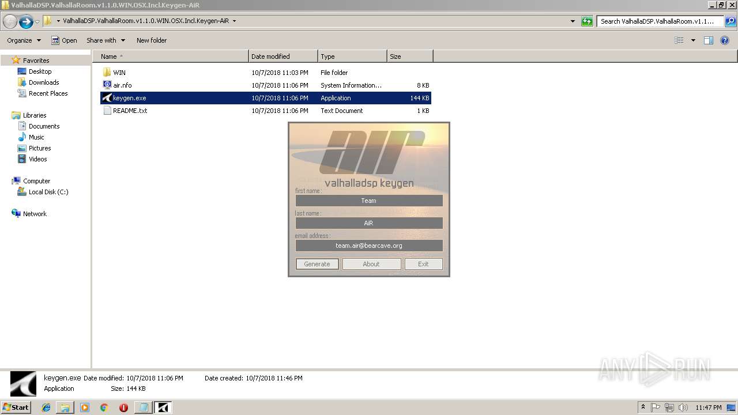Click the Start button

16,407
